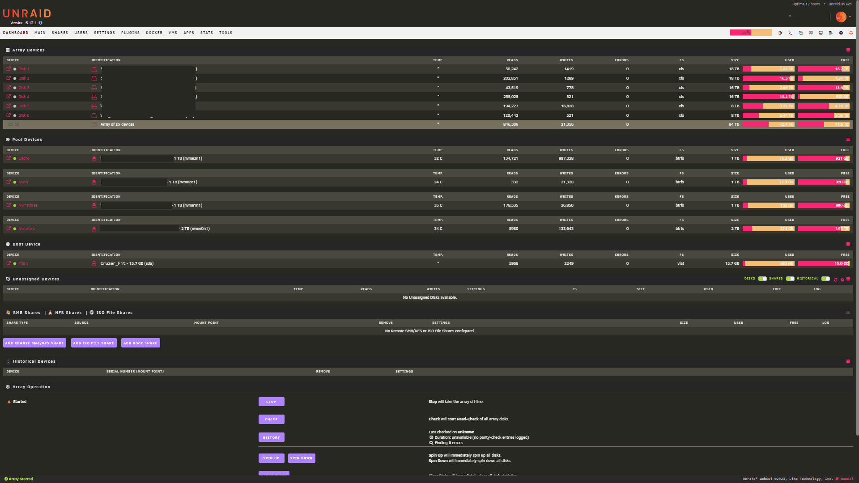Open the Disk 5 link
Screen dimensions: 859x483
point(24,106)
